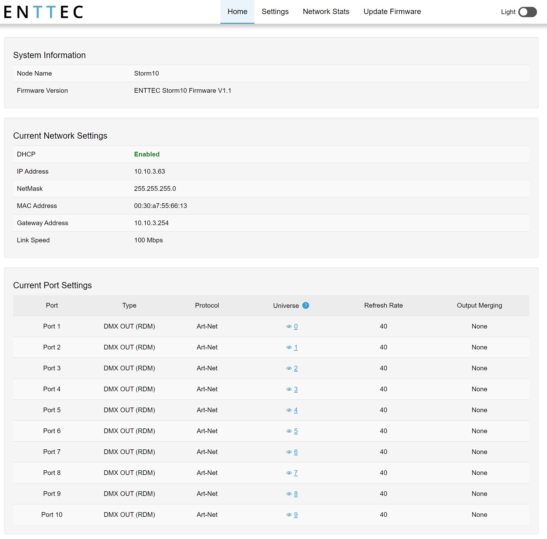547x539 pixels.
Task: Select gateway address 10.10.3.254
Action: 151,223
